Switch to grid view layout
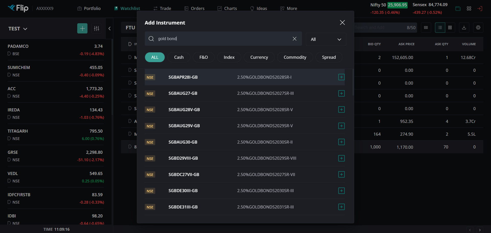Screen dimensions: 491x233 tap(450, 28)
